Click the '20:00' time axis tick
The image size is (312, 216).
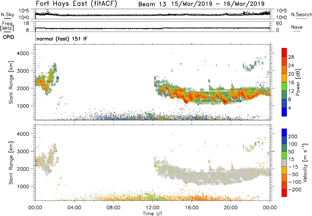(x=231, y=208)
